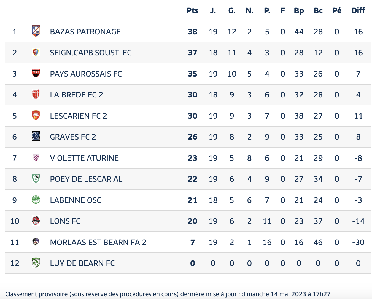
Task: Open the LONS FC team page
Action: pyautogui.click(x=65, y=221)
